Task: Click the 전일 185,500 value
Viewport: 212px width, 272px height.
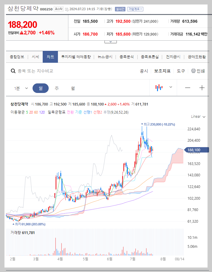Action: [90, 21]
